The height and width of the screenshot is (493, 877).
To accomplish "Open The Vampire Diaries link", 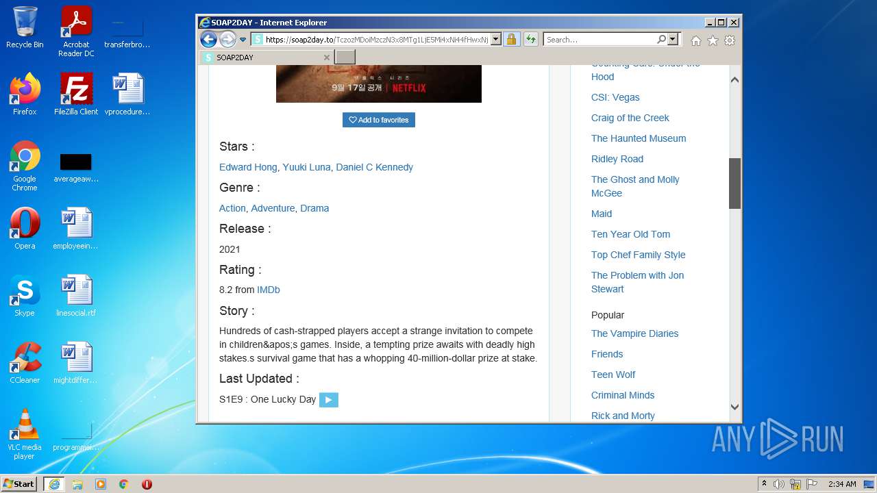I will pyautogui.click(x=634, y=333).
